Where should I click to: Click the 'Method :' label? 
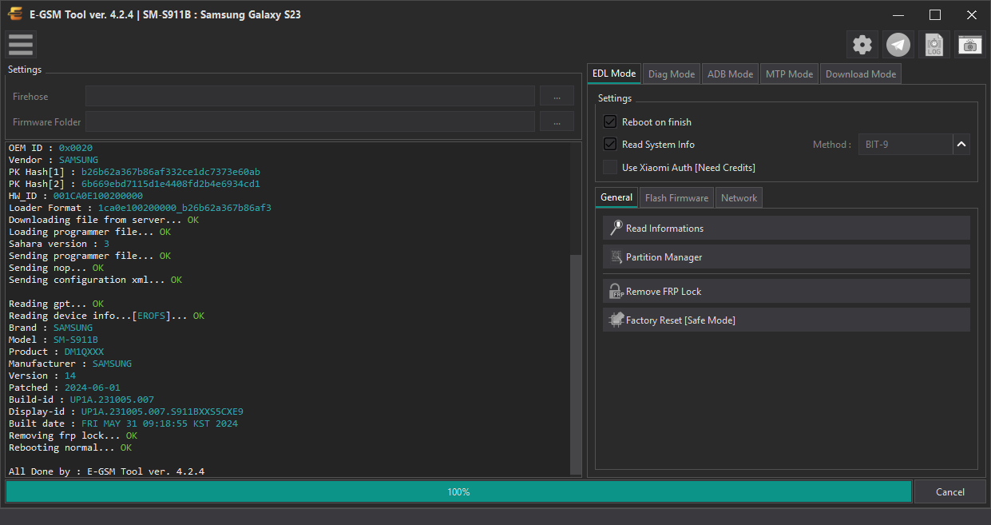[831, 145]
